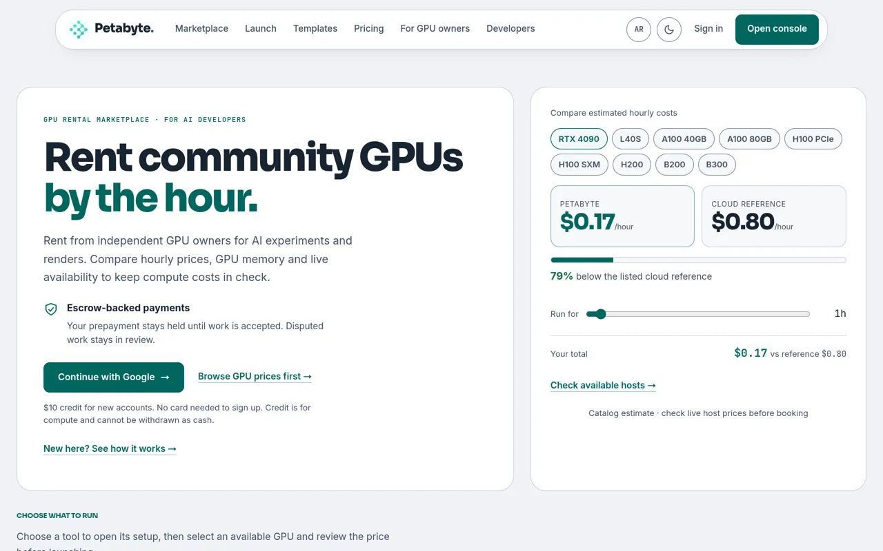Click the Cloud Reference $0.80 card
The width and height of the screenshot is (883, 551).
pos(774,216)
